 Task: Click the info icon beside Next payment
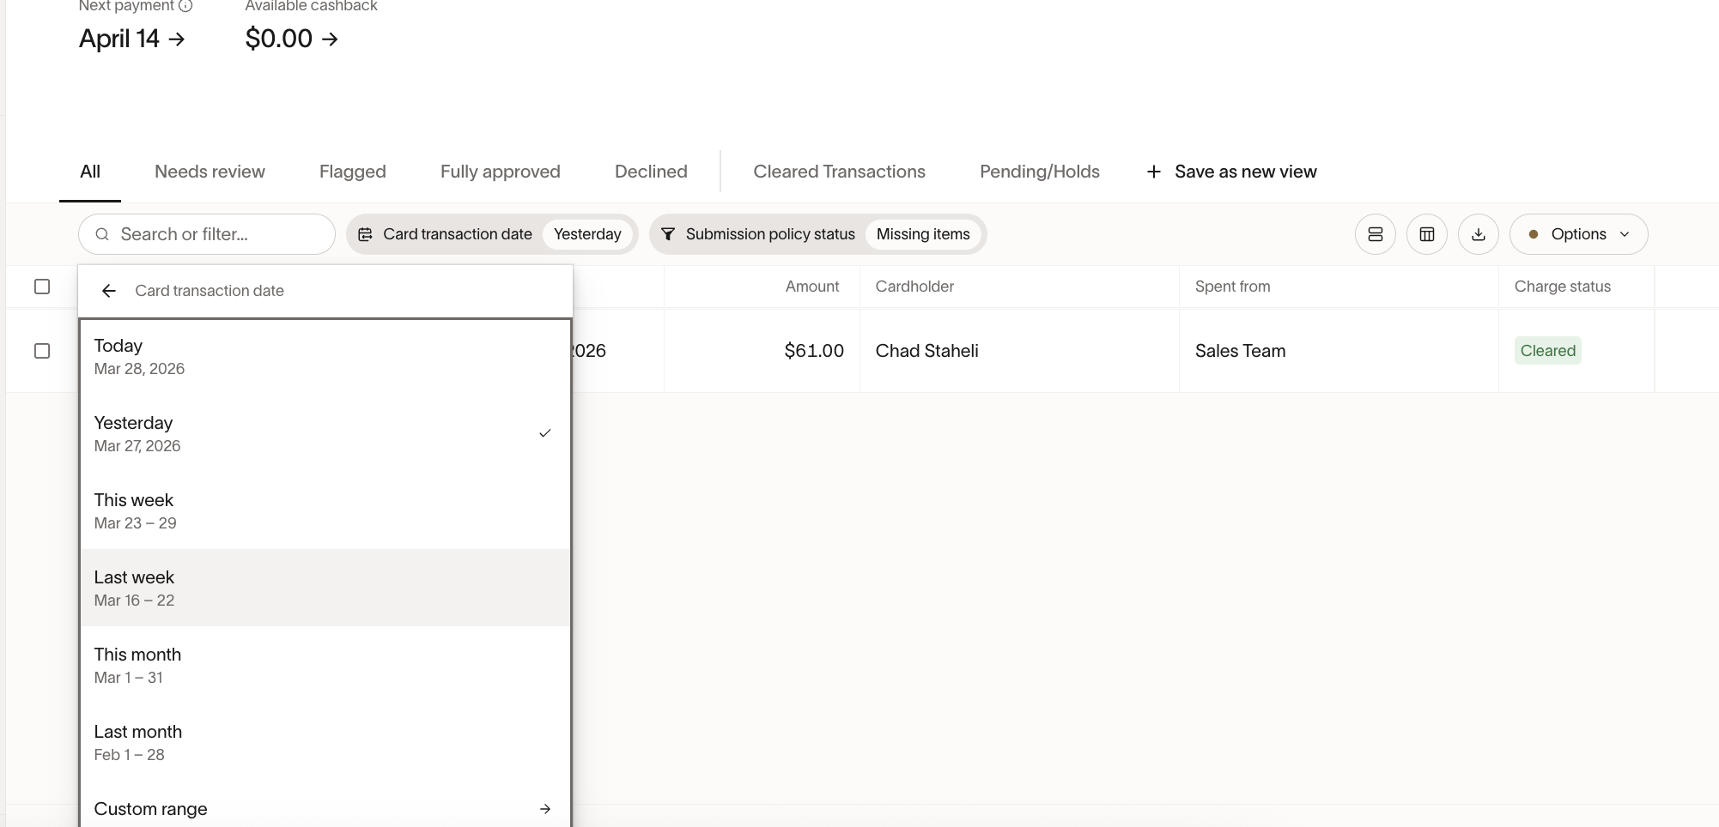click(x=185, y=6)
